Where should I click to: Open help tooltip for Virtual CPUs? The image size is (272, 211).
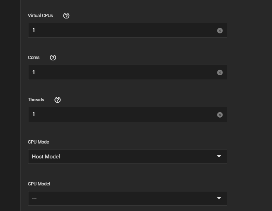point(66,16)
